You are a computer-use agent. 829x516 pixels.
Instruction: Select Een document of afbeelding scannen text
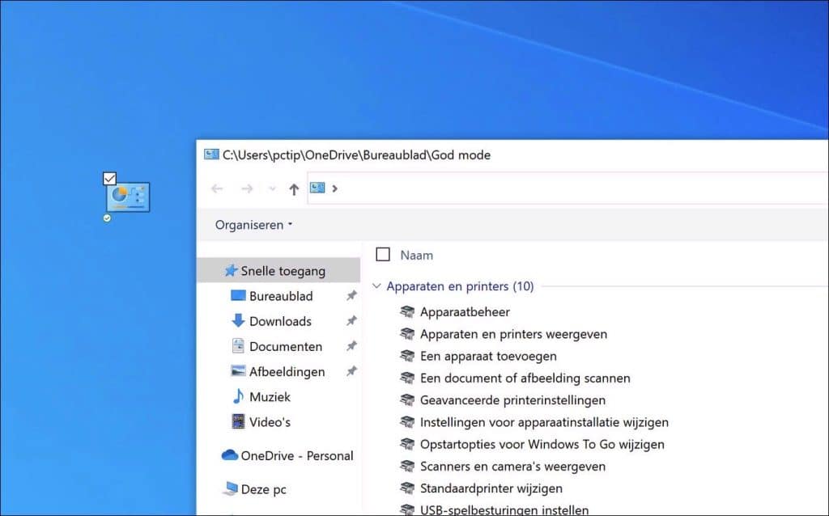[525, 379]
